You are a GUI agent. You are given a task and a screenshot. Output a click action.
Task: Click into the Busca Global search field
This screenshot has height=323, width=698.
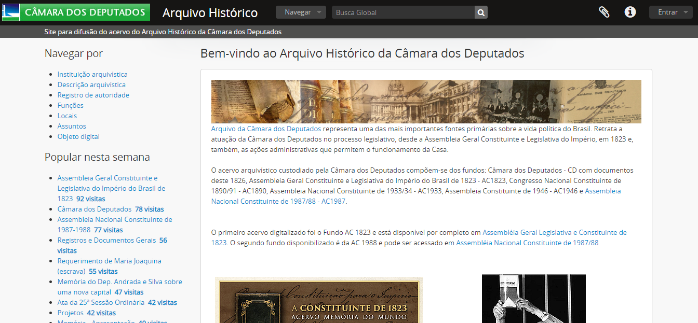403,12
